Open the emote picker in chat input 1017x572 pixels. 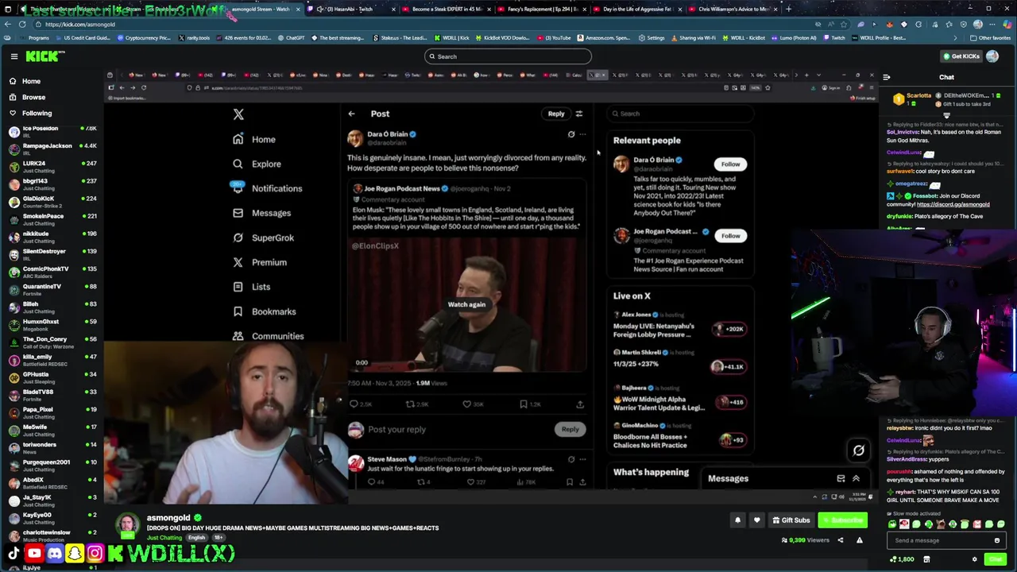(997, 540)
